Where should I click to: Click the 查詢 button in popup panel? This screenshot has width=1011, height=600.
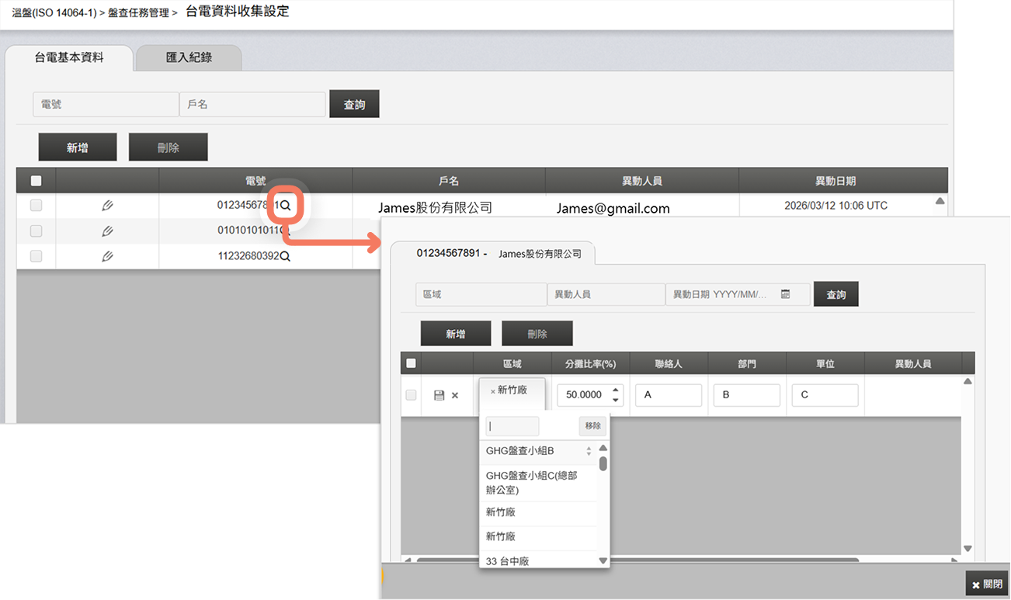836,295
